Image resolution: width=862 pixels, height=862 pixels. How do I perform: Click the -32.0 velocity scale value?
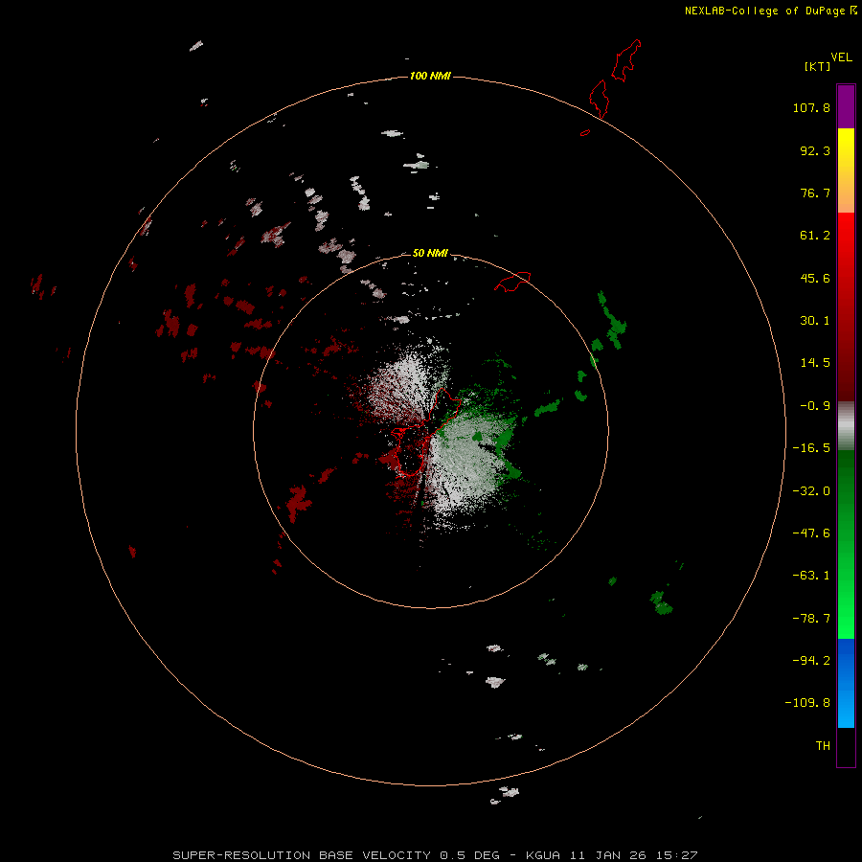click(811, 491)
